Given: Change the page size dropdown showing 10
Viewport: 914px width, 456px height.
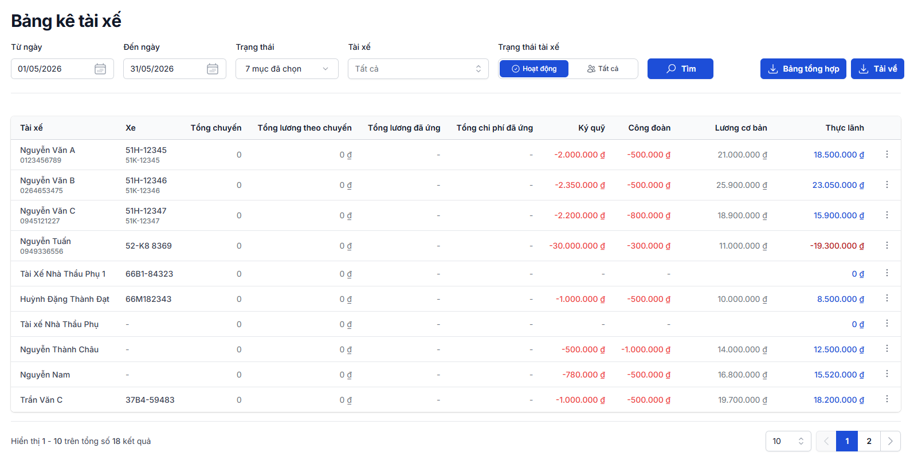Looking at the screenshot, I should pyautogui.click(x=789, y=441).
